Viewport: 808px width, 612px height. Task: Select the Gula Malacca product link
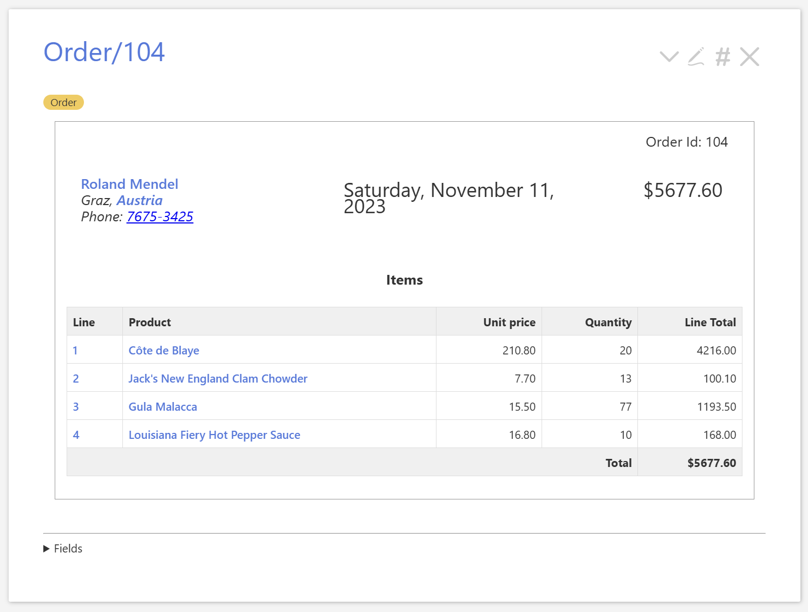[x=162, y=407]
